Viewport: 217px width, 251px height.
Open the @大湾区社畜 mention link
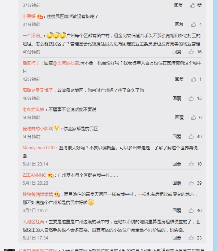pyautogui.click(x=66, y=63)
